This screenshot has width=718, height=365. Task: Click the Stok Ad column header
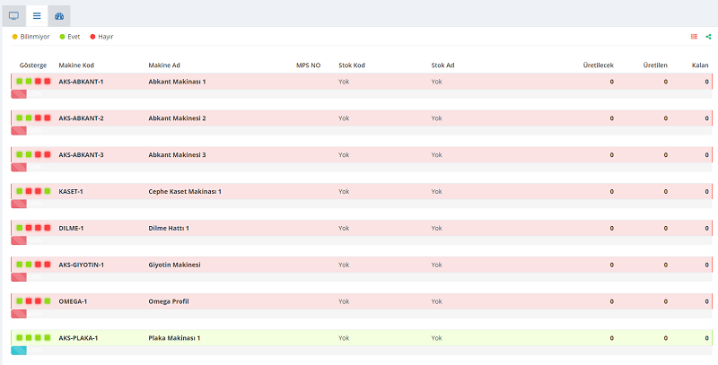point(442,65)
